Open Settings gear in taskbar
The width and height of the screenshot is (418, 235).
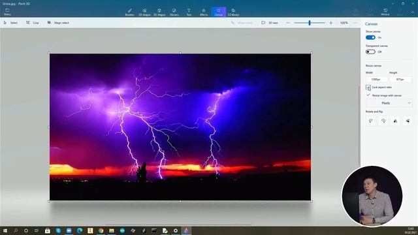click(x=176, y=230)
